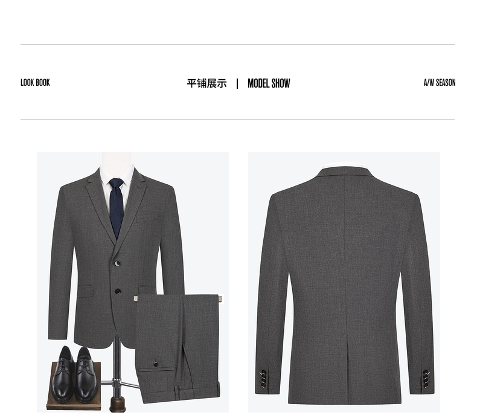The image size is (477, 418).
Task: Click the right sleeve cuff buttons on back view
Action: (x=426, y=378)
